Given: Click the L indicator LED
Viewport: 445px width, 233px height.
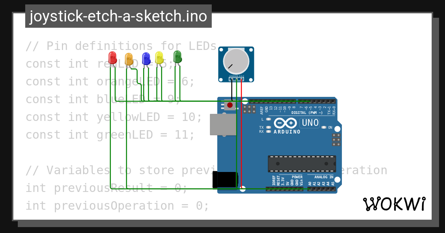Looking at the screenshot, I should [268, 119].
